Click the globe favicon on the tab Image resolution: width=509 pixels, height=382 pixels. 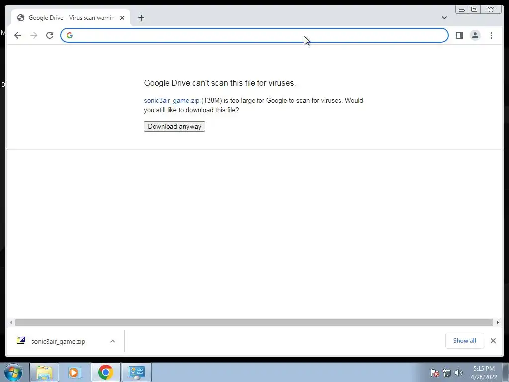coord(21,18)
